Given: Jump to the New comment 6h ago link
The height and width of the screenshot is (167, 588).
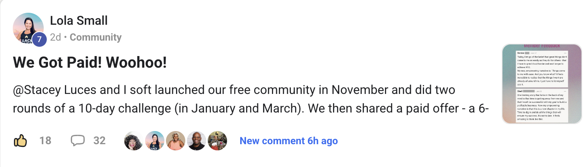Looking at the screenshot, I should point(289,141).
